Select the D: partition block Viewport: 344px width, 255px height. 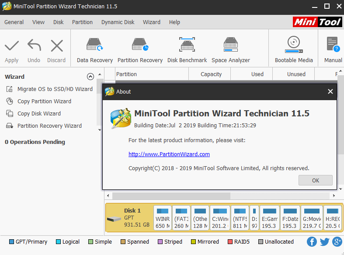coord(254,218)
